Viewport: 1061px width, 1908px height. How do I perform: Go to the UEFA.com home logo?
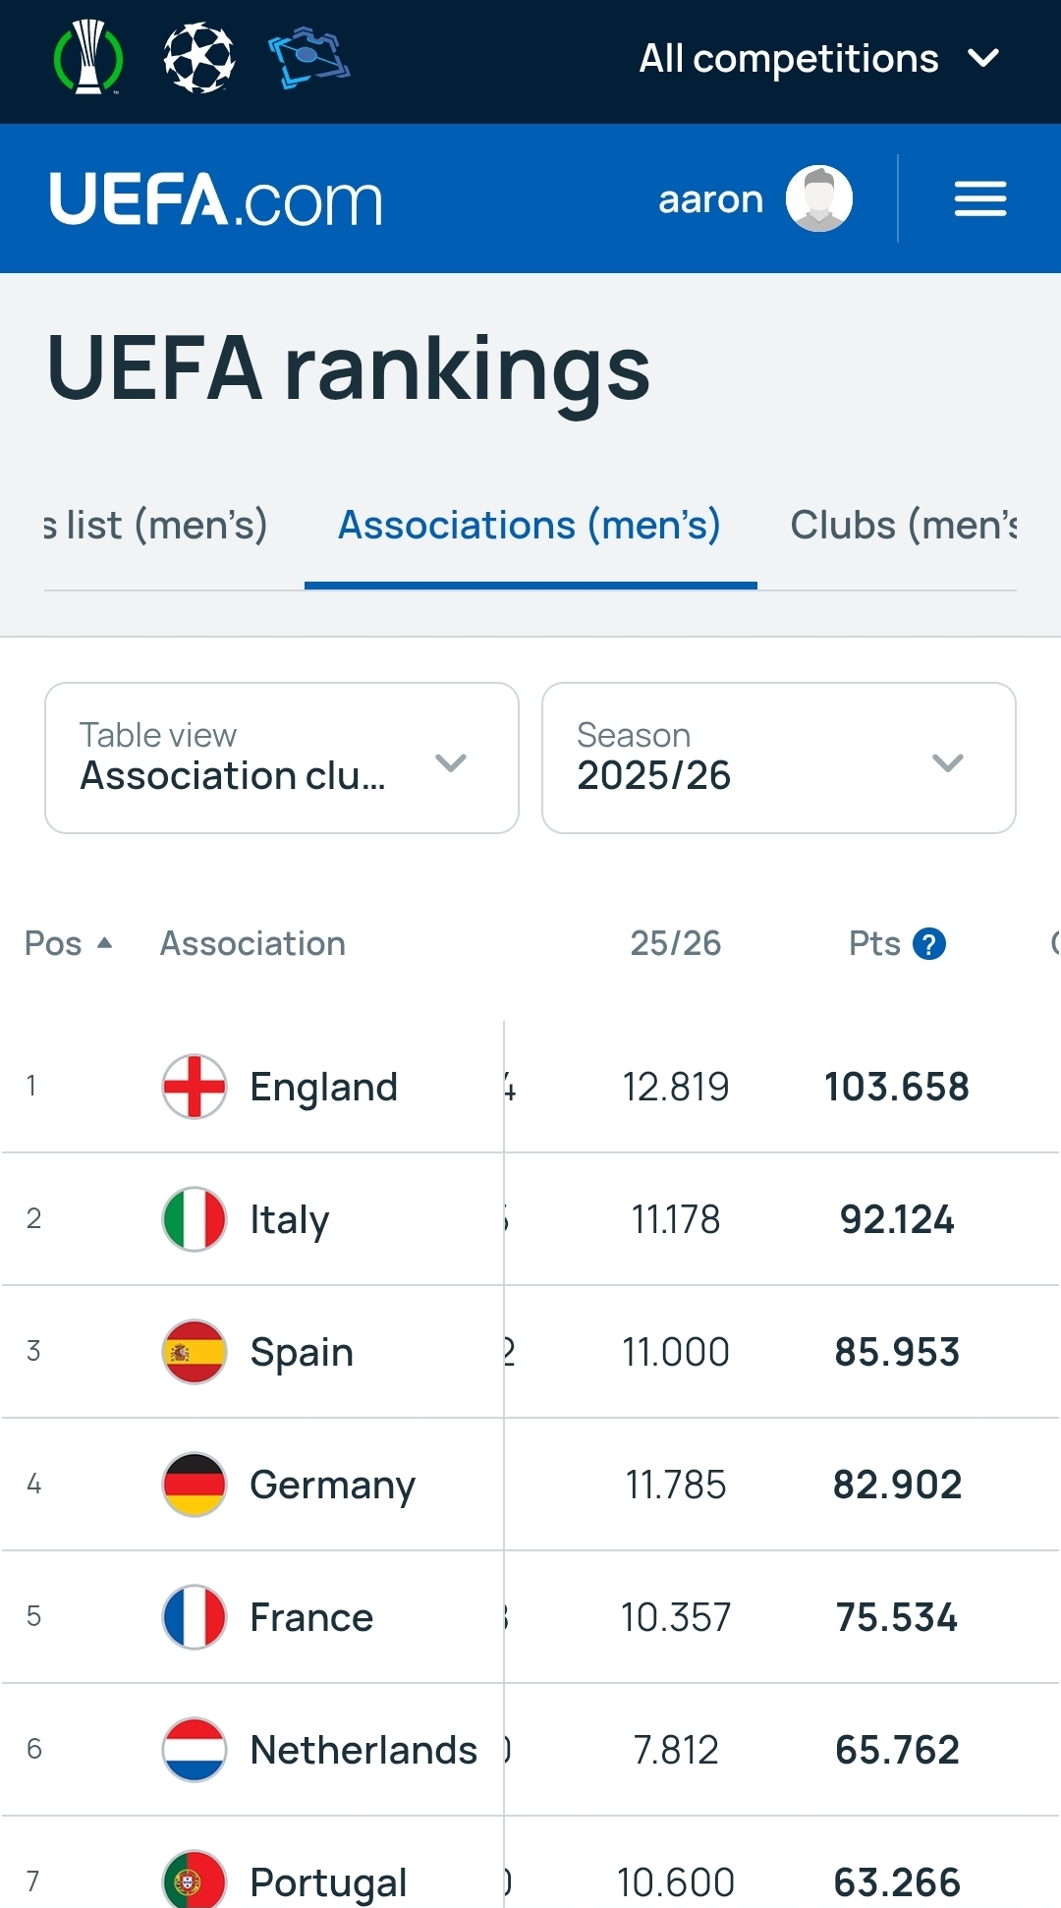tap(216, 199)
